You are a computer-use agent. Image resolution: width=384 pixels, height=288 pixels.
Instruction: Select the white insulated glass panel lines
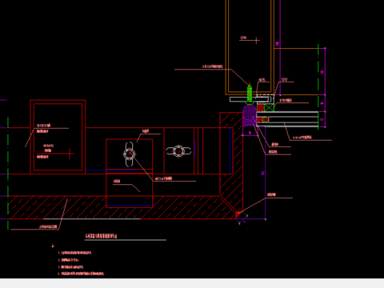[287, 119]
